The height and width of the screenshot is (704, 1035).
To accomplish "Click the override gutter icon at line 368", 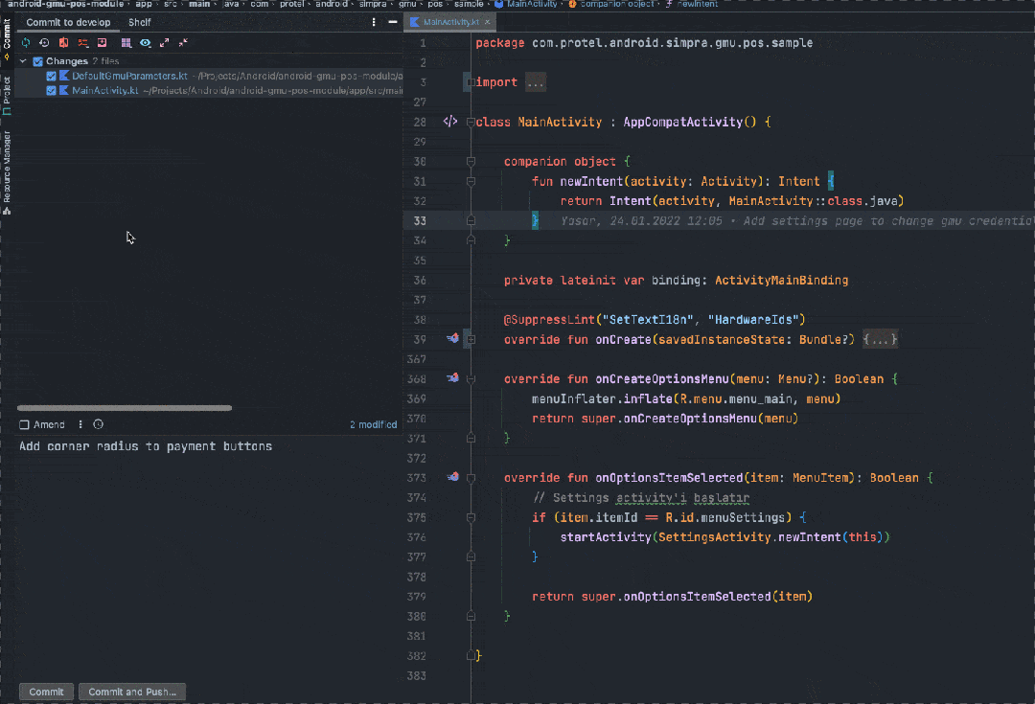I will 452,378.
